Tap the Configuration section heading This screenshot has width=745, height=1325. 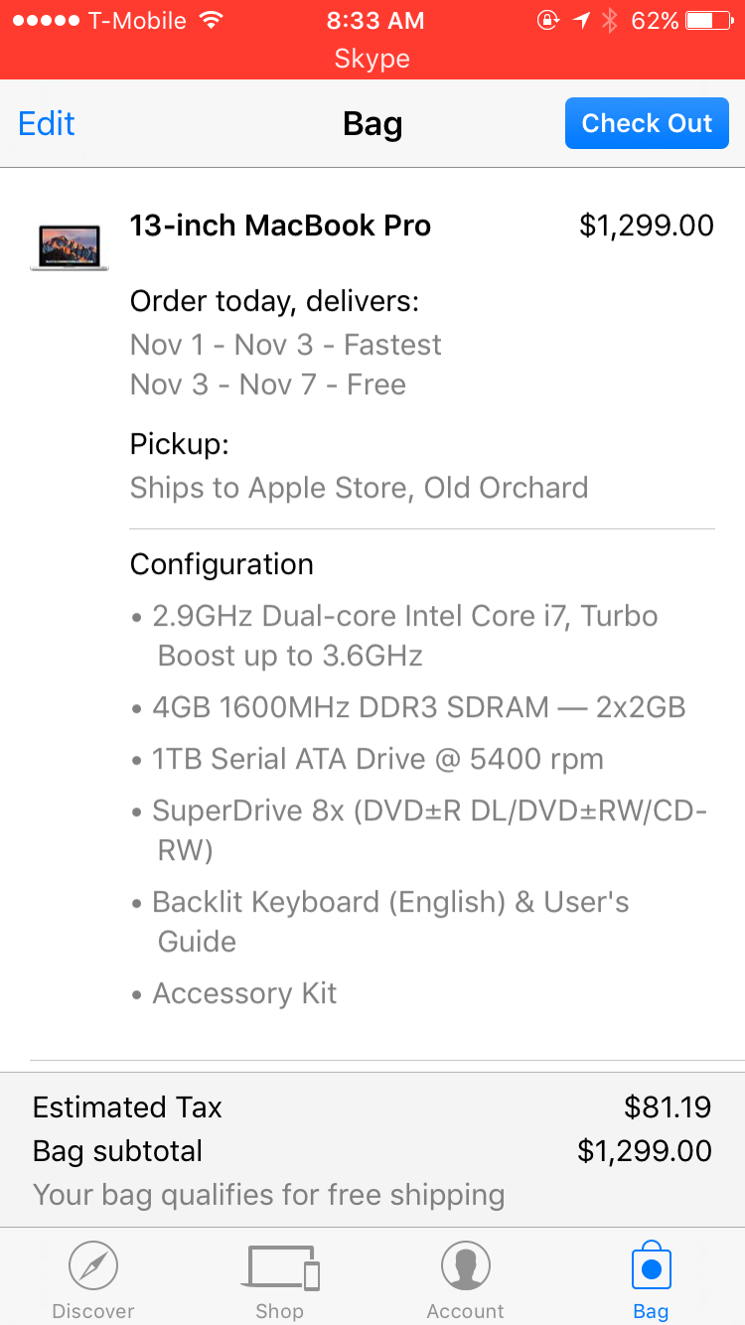coord(222,564)
